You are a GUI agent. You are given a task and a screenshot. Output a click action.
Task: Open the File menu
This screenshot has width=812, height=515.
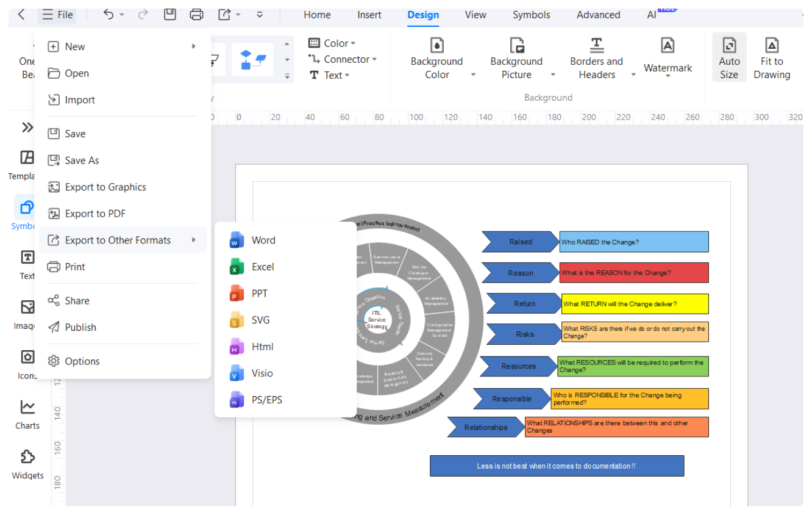(x=57, y=15)
